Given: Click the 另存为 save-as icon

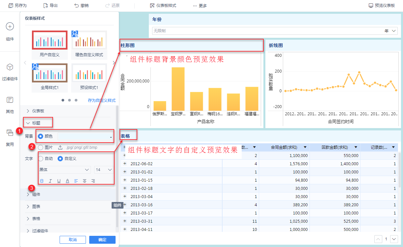Looking at the screenshot, I should (11, 6).
